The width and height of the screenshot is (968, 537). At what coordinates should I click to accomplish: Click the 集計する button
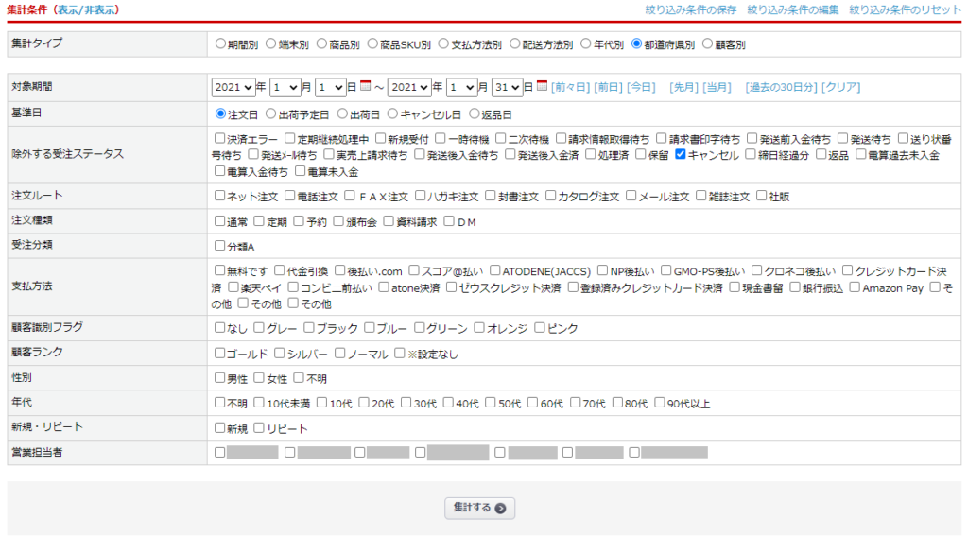(x=480, y=508)
